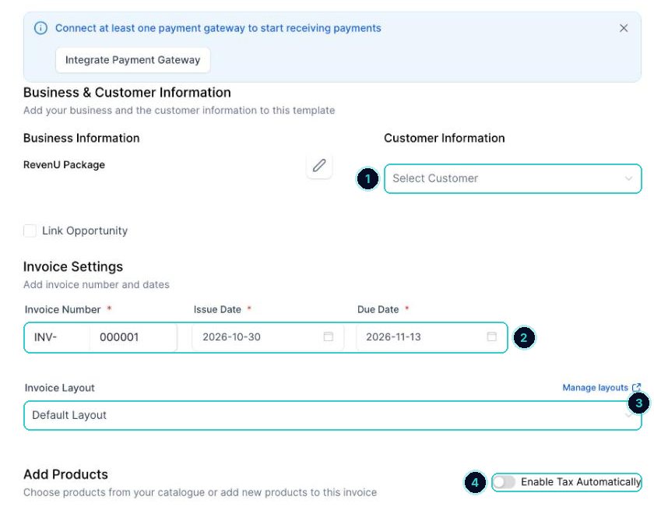This screenshot has width=654, height=514.
Task: Click the info icon in payment banner
Action: [x=40, y=28]
